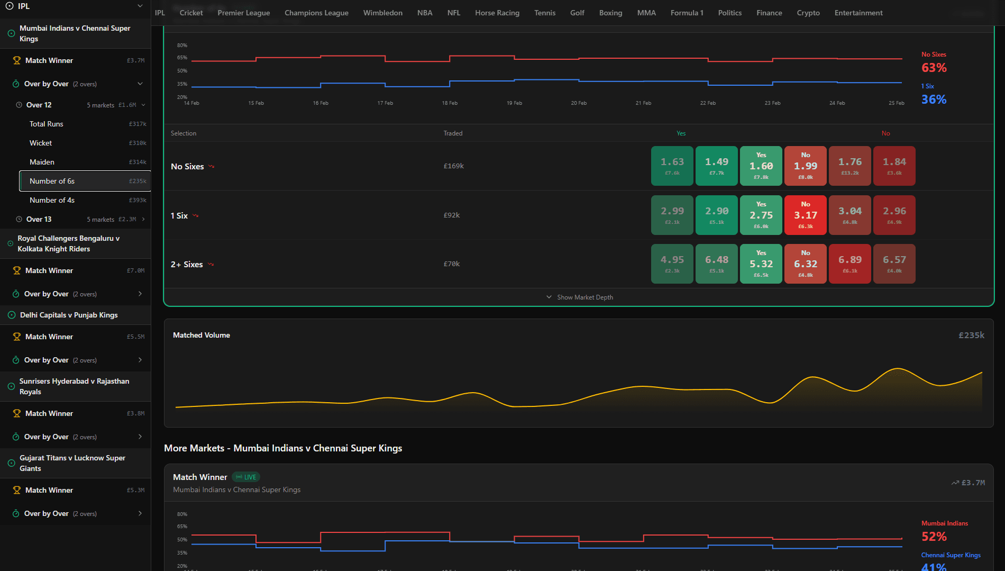Expand Over 13 markets chevron
The image size is (1005, 571).
143,219
